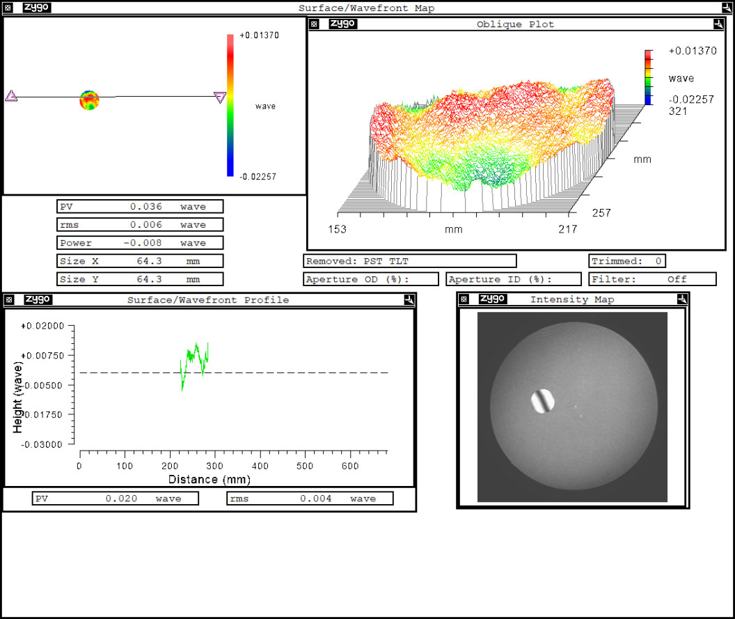This screenshot has height=619, width=735.
Task: Open the window menu of Surface/Wavefront Profile
Action: pos(8,299)
